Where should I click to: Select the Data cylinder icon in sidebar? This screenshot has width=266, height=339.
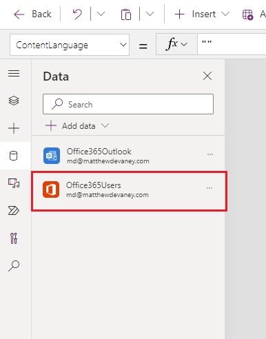(x=13, y=156)
